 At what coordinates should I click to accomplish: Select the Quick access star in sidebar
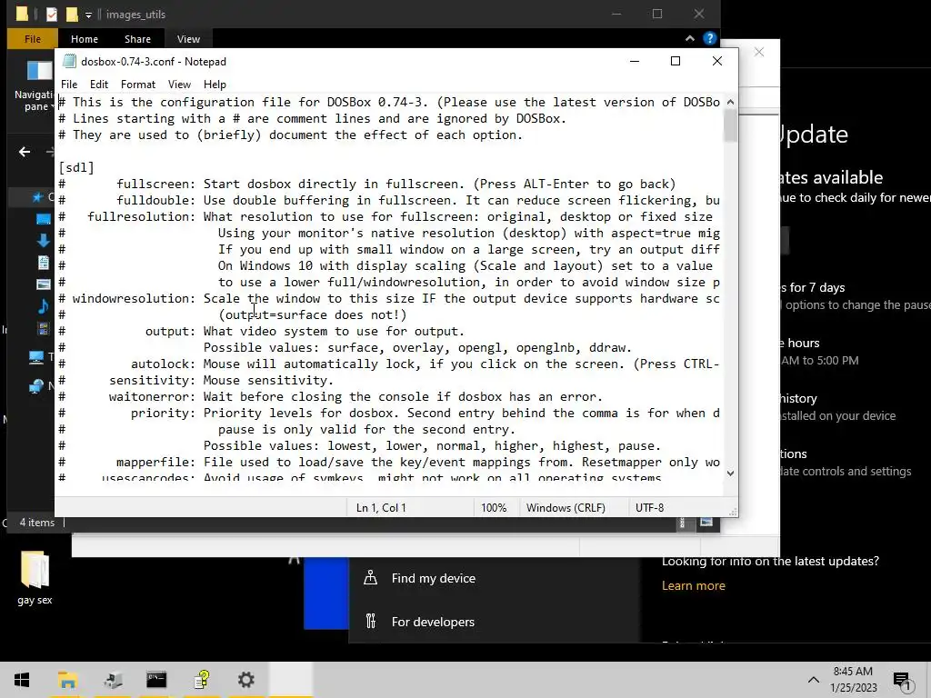(37, 197)
